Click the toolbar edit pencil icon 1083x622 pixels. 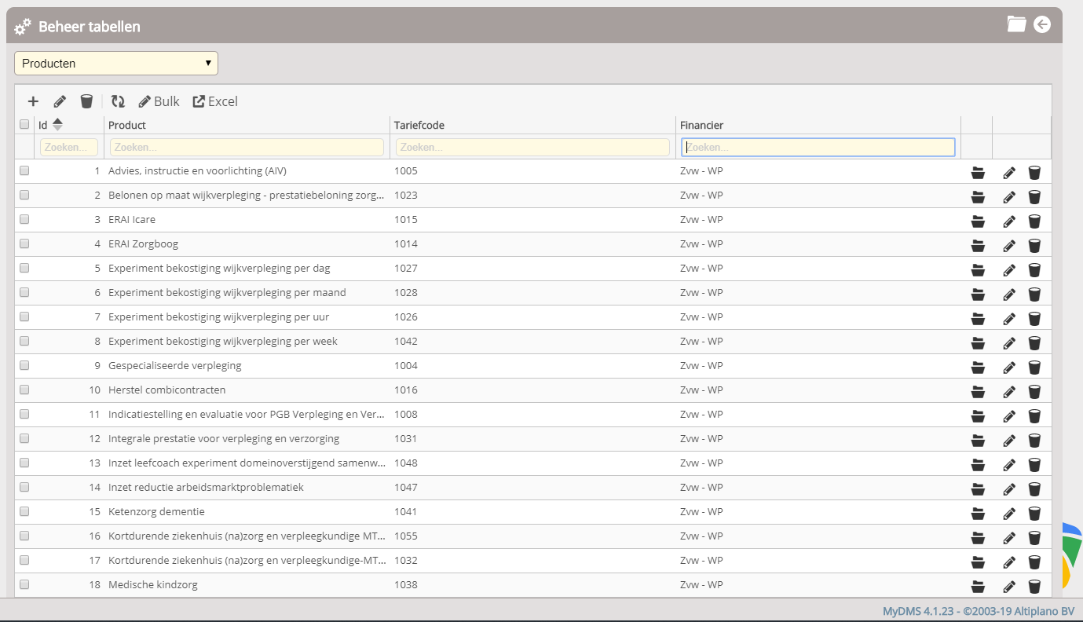[x=60, y=101]
